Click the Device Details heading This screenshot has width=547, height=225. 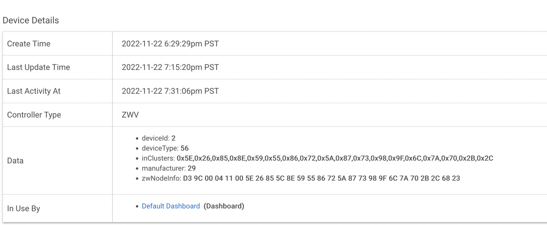[x=31, y=20]
